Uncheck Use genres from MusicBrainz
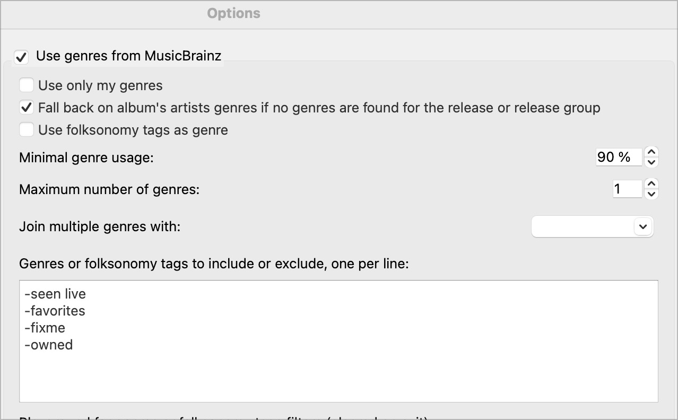 [x=22, y=57]
